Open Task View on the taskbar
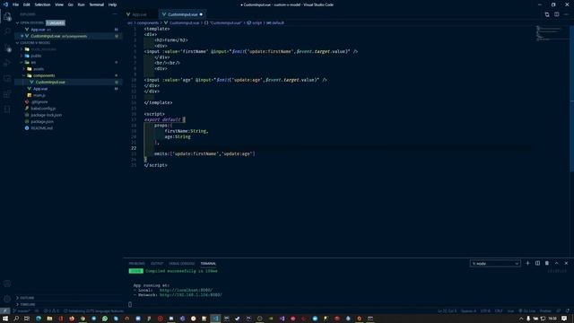Viewport: 574px width, 323px height. [x=27, y=319]
